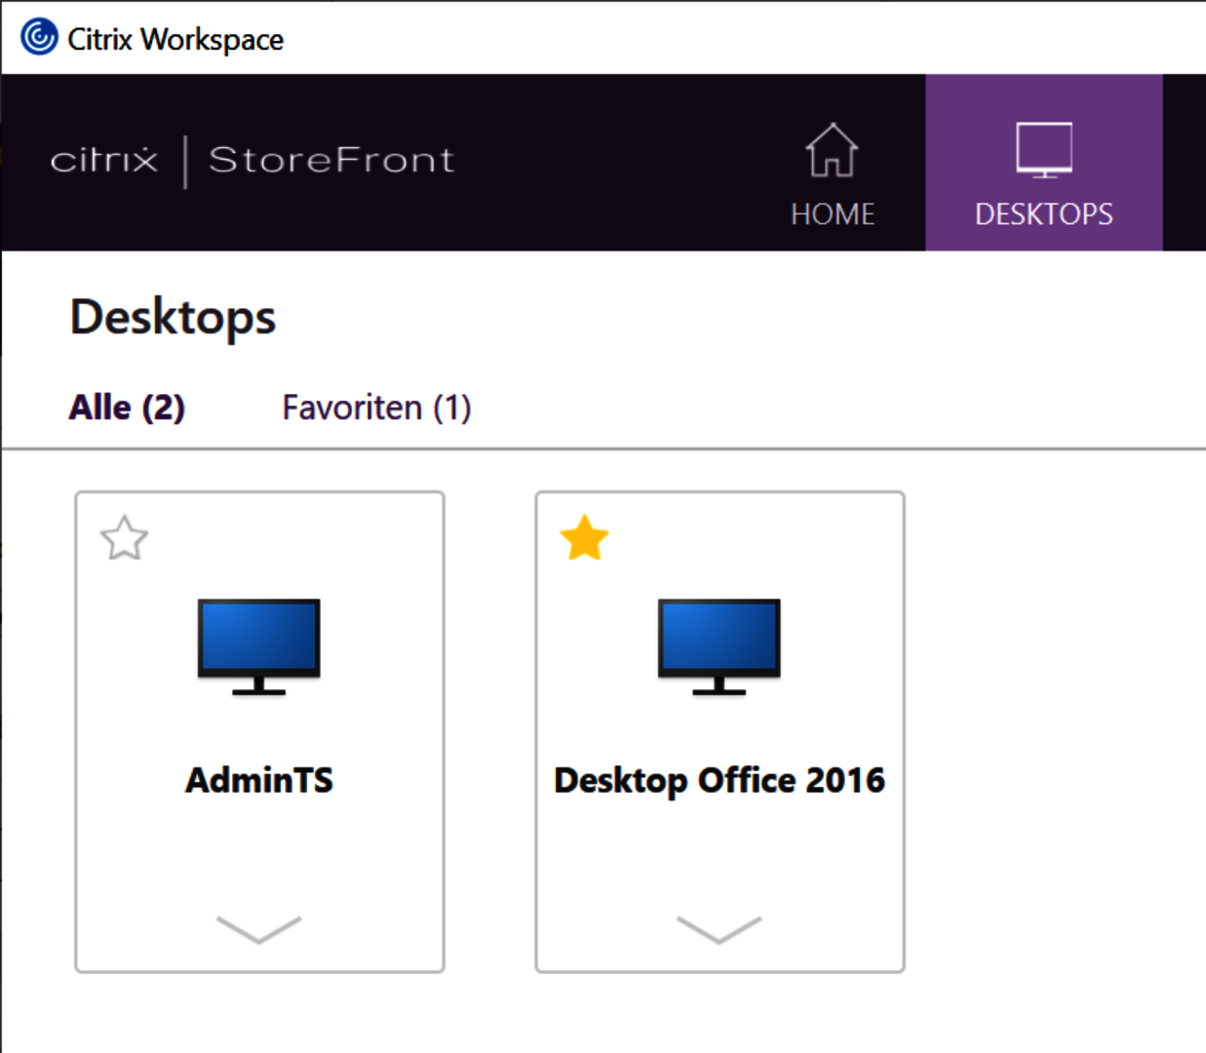Click the house icon in the header
Screen dimensions: 1206x1053
click(x=832, y=151)
